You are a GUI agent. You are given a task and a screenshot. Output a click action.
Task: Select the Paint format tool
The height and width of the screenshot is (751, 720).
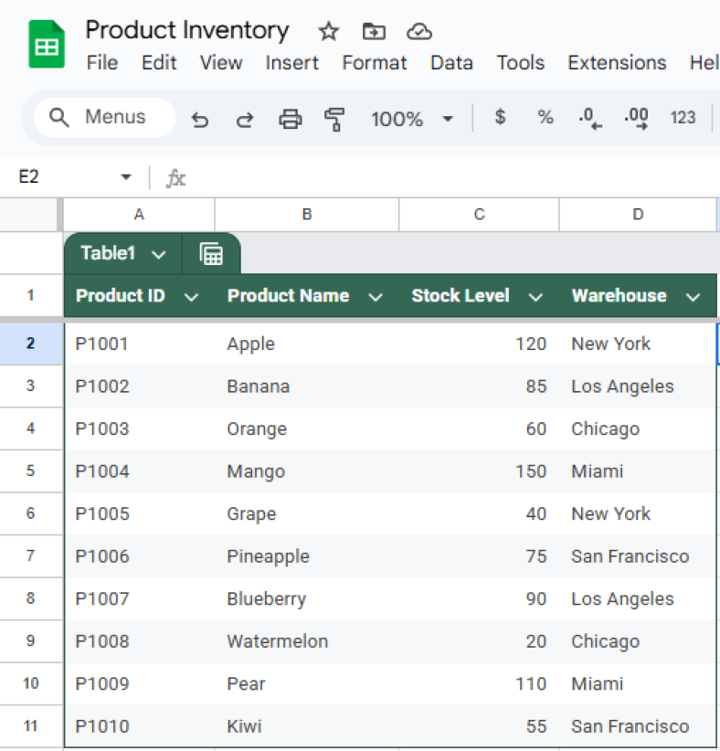tap(335, 119)
